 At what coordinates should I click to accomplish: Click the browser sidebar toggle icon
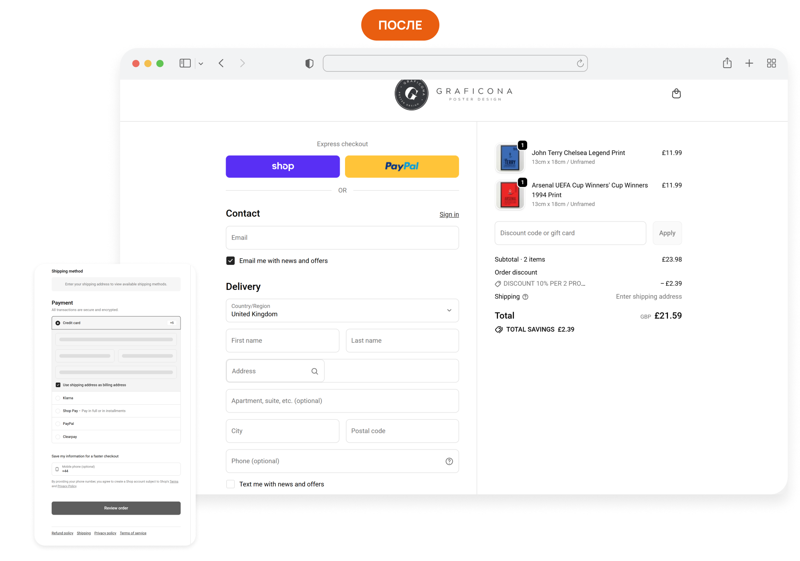pos(185,63)
